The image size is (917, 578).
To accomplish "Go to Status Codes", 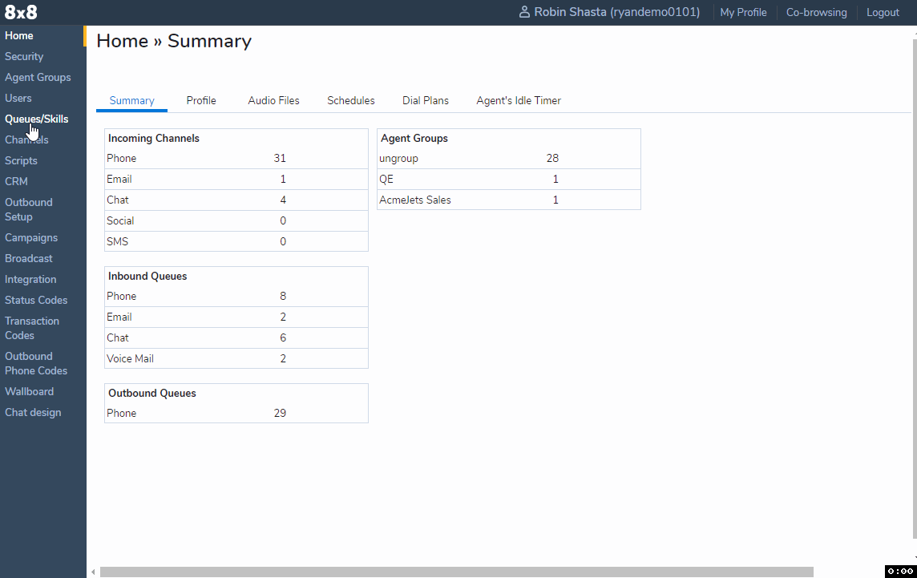I will pos(36,300).
